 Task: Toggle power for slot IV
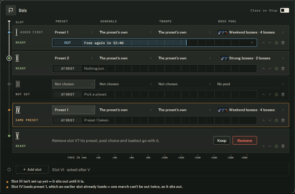(276, 120)
